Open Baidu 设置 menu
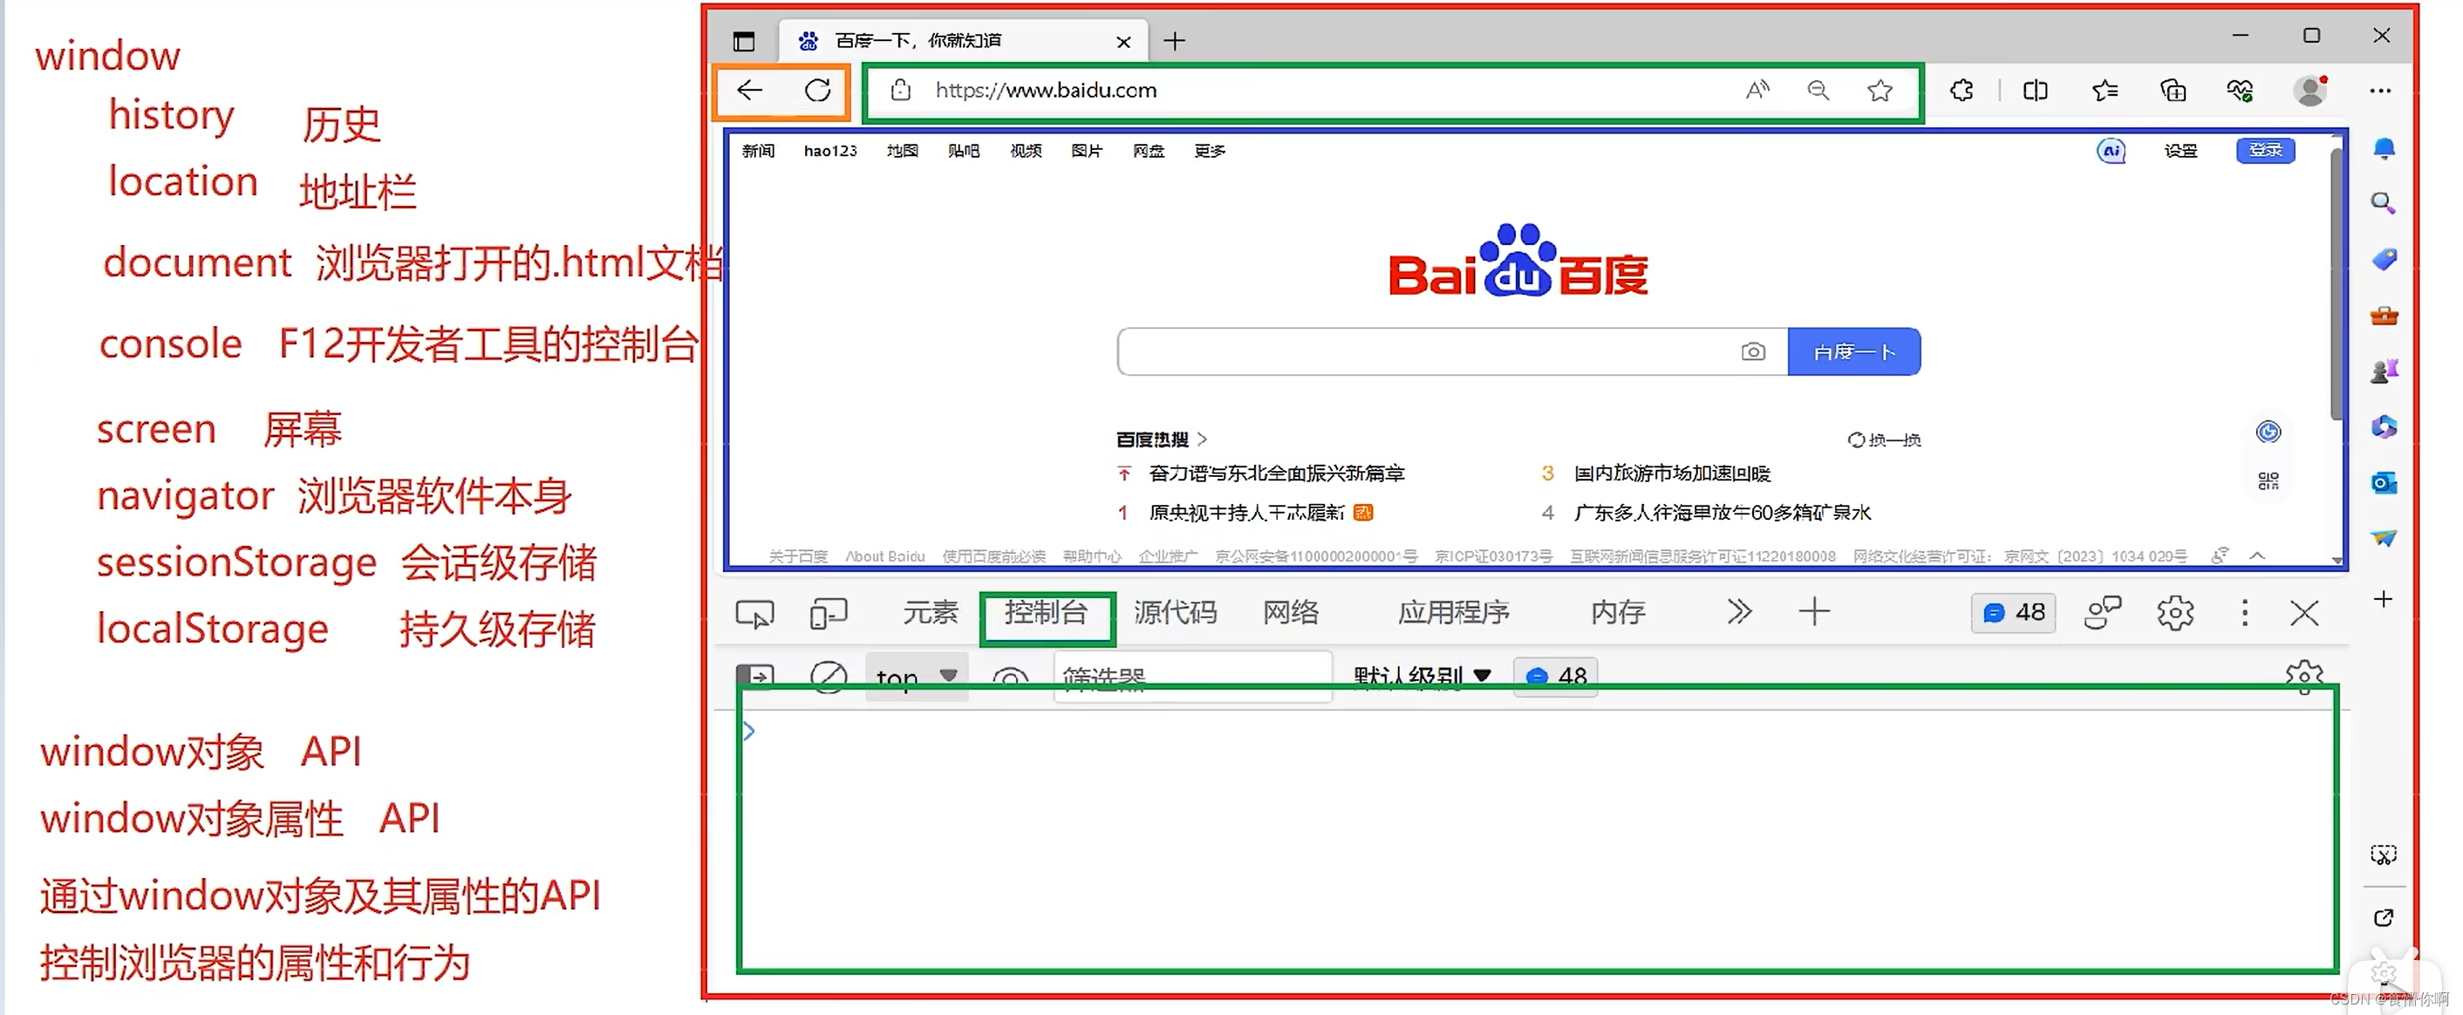This screenshot has height=1015, width=2463. 2181,151
